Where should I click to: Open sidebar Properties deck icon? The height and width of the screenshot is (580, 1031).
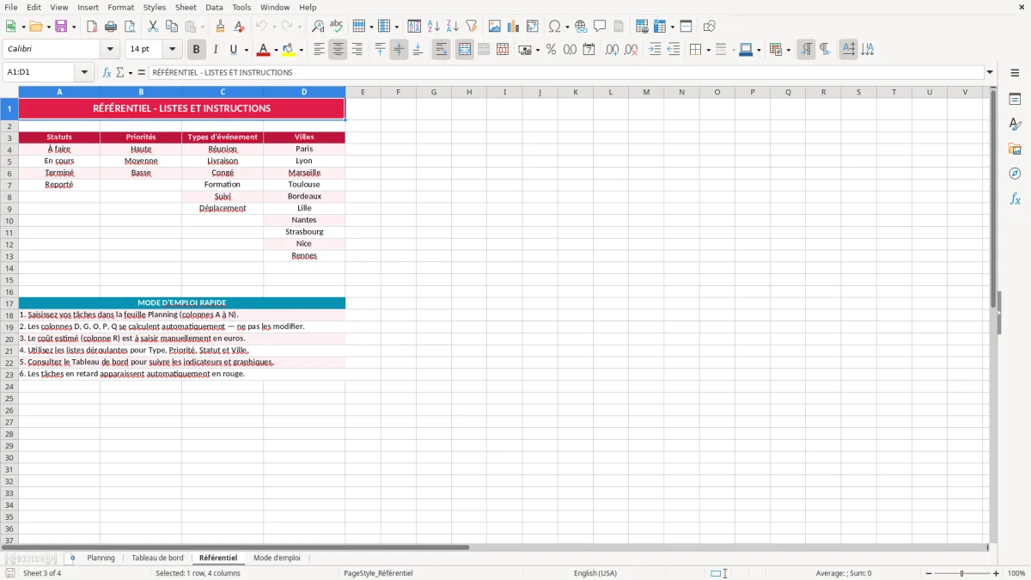pyautogui.click(x=1015, y=100)
